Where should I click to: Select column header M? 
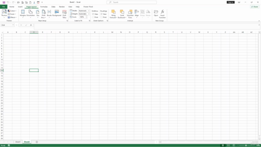[x=112, y=32]
